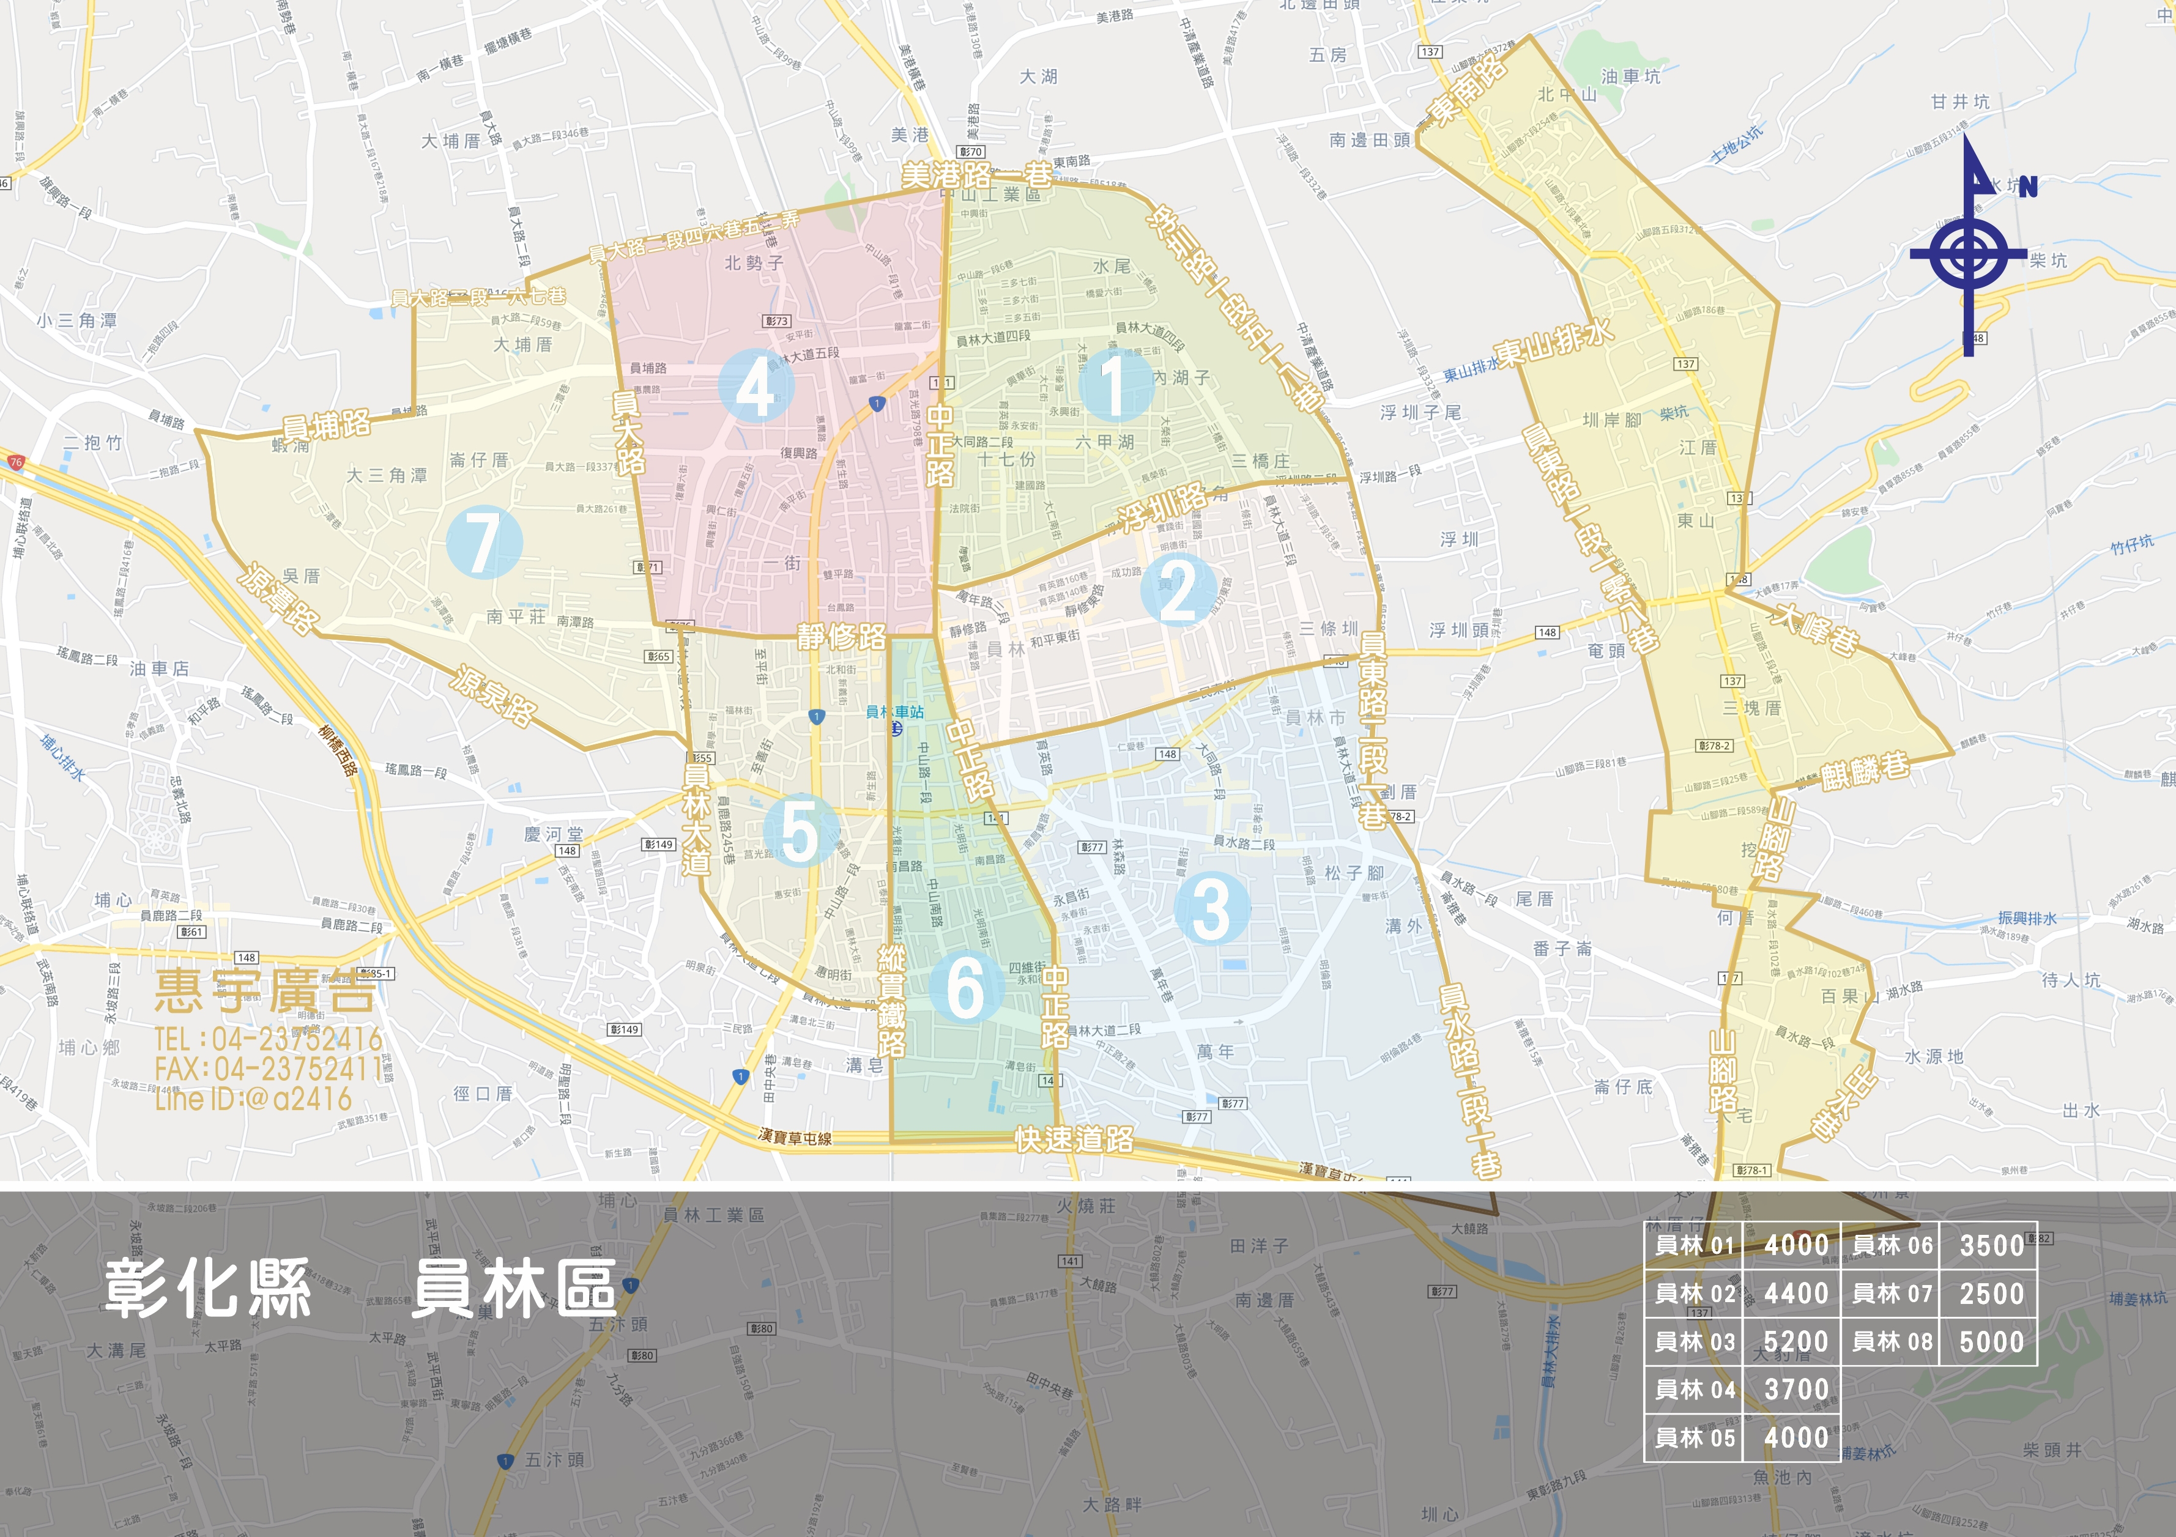The image size is (2176, 1537).
Task: Click the 三橋庄 place name
Action: [x=1260, y=461]
